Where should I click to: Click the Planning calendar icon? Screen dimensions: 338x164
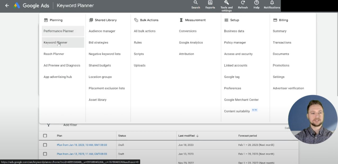(x=46, y=20)
